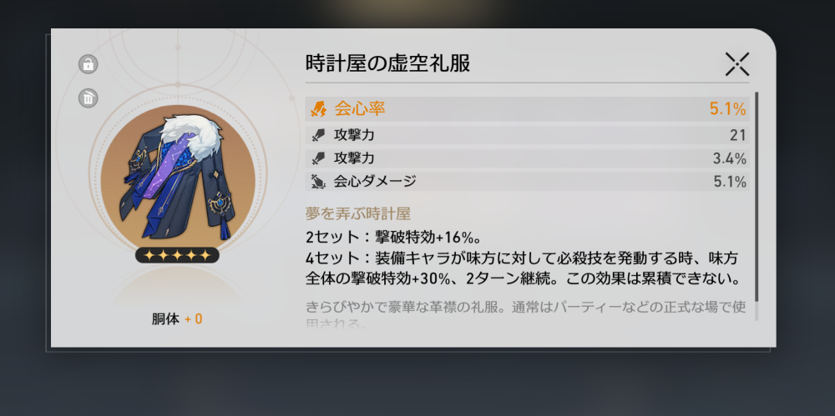The image size is (835, 416).
Task: Select the relic coat thumbnail image
Action: click(178, 178)
